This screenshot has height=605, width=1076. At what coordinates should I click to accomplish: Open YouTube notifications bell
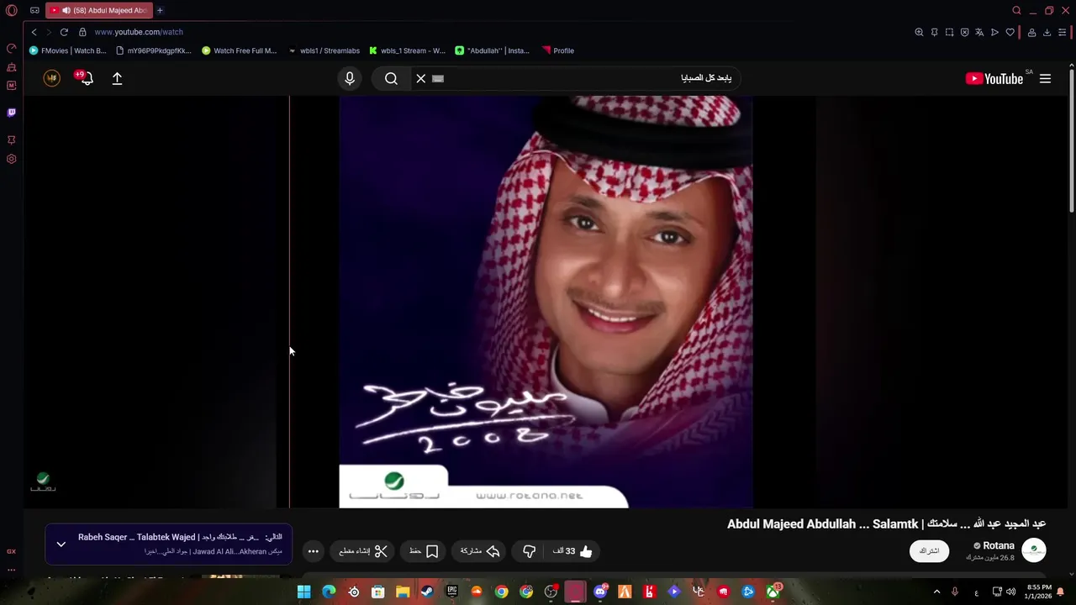pyautogui.click(x=85, y=78)
